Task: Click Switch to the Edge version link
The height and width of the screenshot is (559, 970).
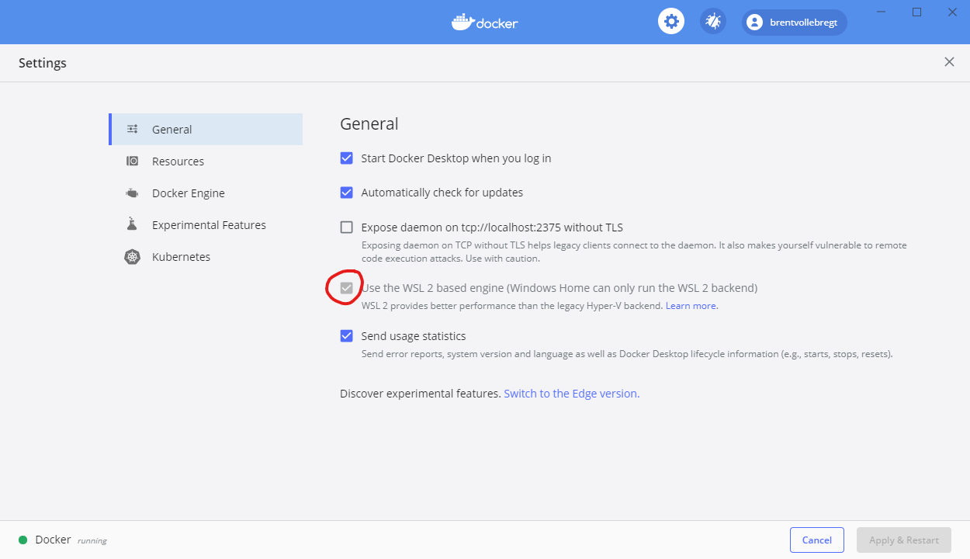Action: coord(572,394)
